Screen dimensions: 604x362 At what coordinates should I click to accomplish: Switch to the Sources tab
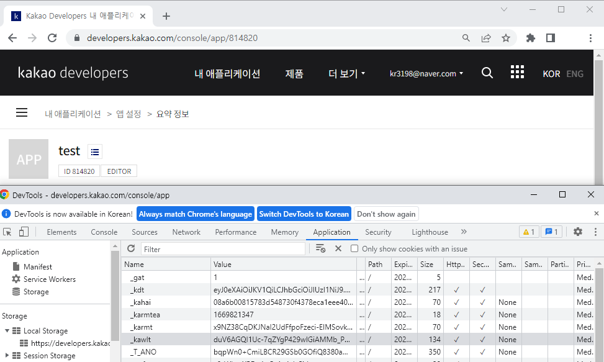point(145,232)
